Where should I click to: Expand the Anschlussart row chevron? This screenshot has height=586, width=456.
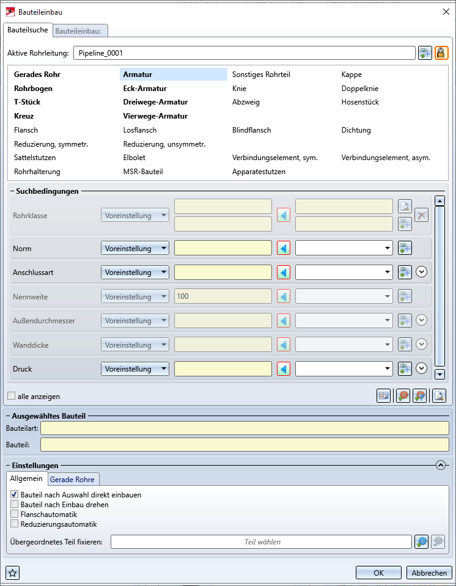click(x=422, y=273)
